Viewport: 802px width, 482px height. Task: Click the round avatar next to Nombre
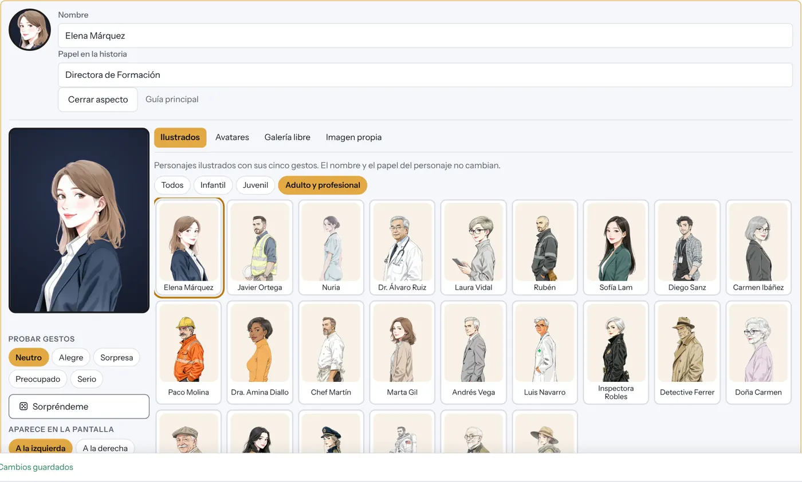click(x=30, y=30)
